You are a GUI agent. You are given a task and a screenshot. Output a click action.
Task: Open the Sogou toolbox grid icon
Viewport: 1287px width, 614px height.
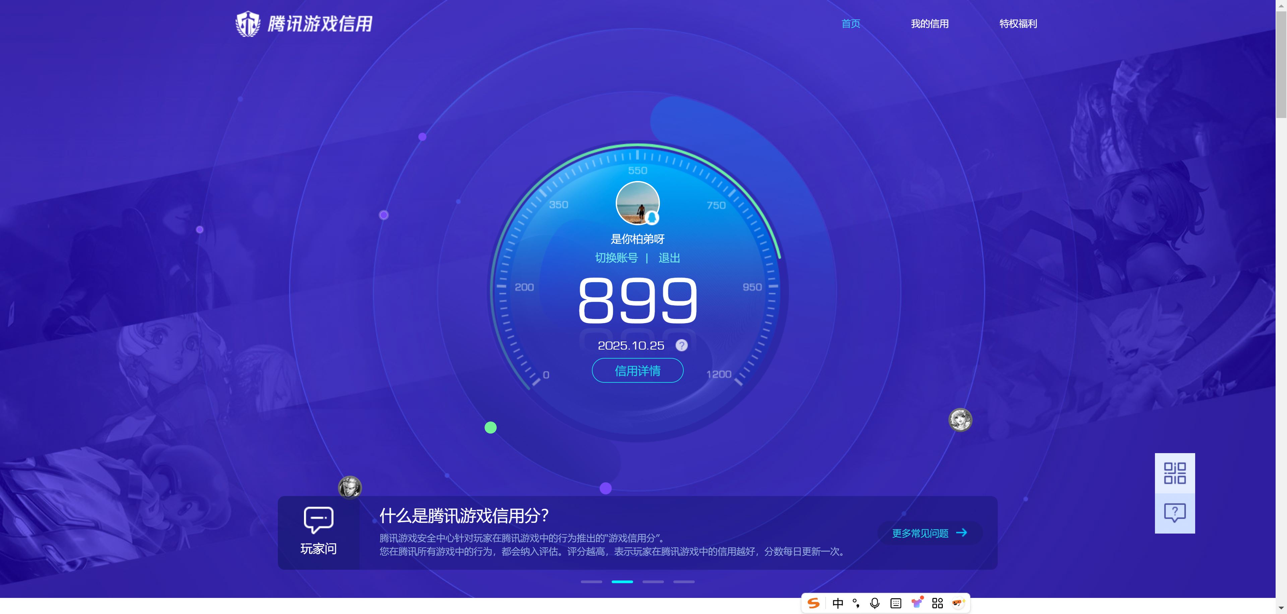click(x=937, y=603)
